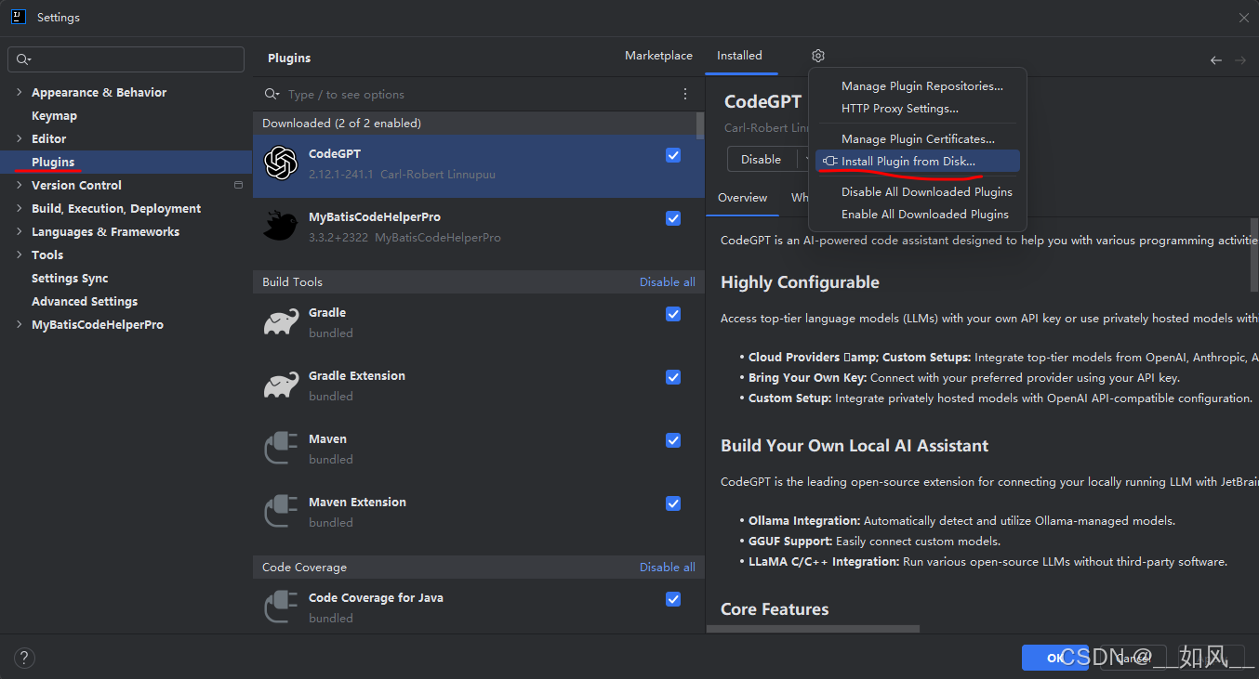Expand the Tools tree node
Screen dimensions: 1259x679
pyautogui.click(x=19, y=255)
